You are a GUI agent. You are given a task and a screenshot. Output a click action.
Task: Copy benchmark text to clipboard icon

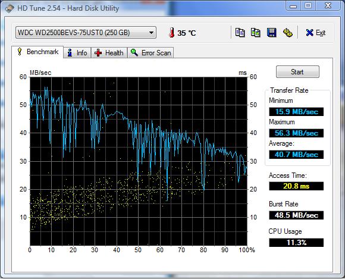tap(240, 33)
